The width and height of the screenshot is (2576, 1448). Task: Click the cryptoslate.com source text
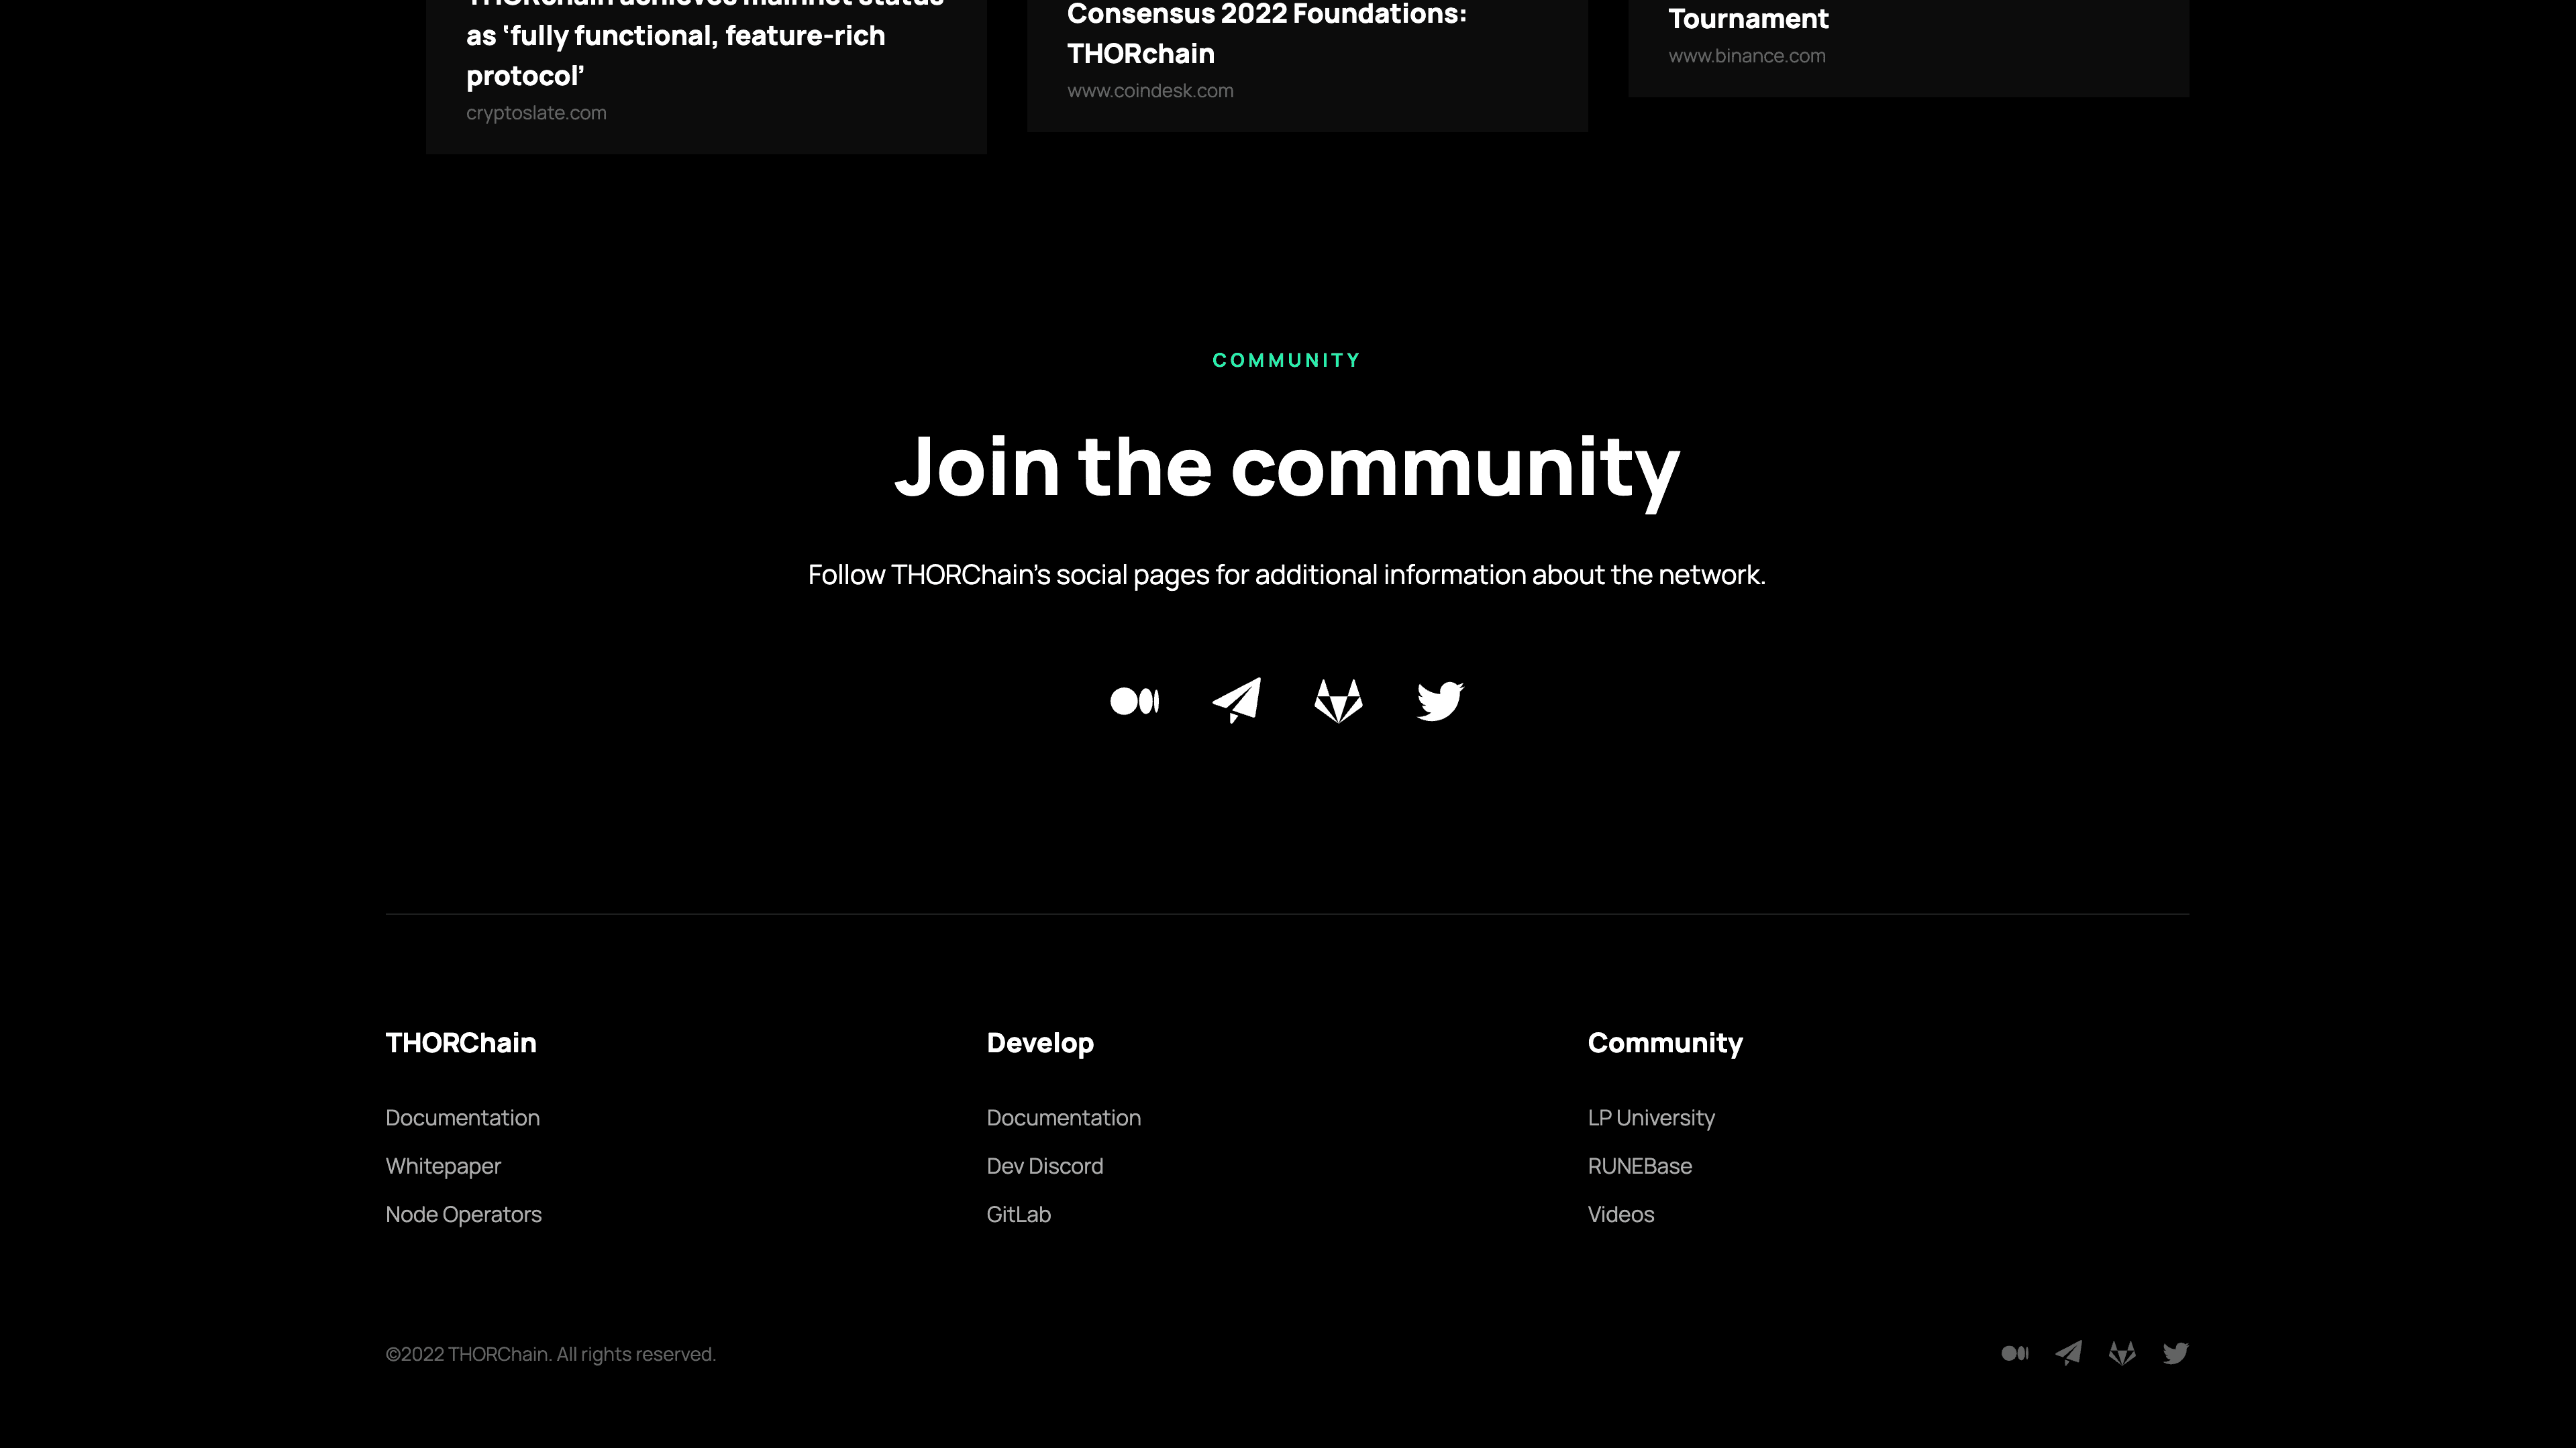pyautogui.click(x=536, y=113)
